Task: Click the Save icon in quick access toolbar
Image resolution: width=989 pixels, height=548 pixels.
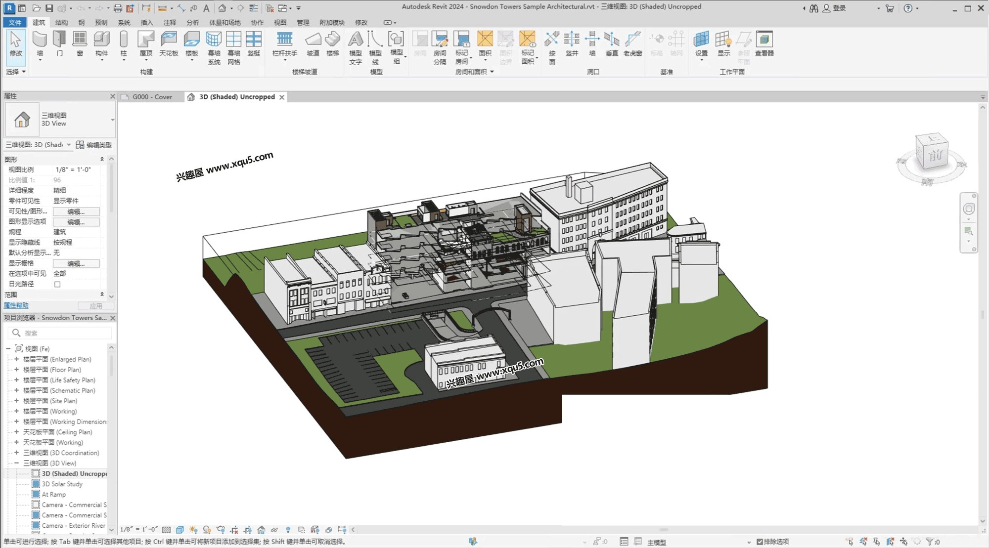Action: 49,8
